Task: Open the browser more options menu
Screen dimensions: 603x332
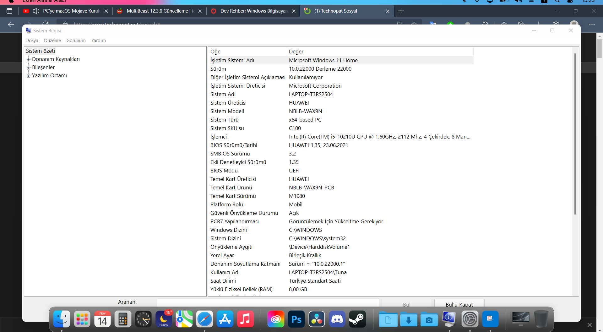Action: pyautogui.click(x=592, y=24)
